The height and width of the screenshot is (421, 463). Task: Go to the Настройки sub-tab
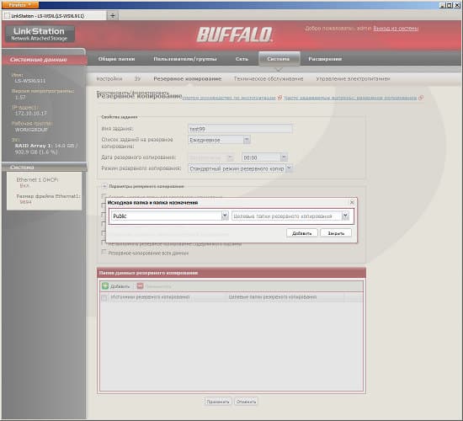tap(109, 79)
